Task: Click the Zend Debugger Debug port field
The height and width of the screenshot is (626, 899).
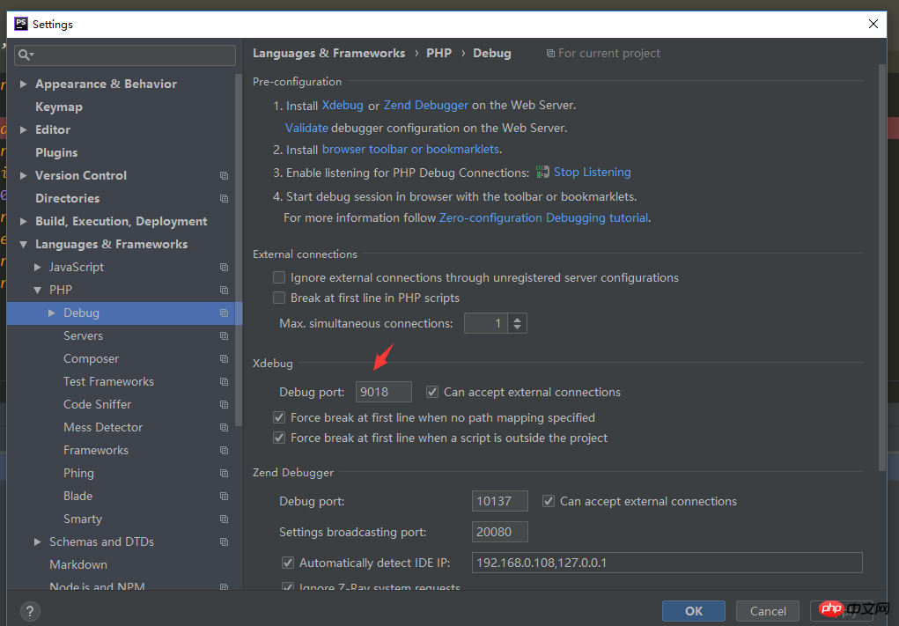Action: point(500,501)
